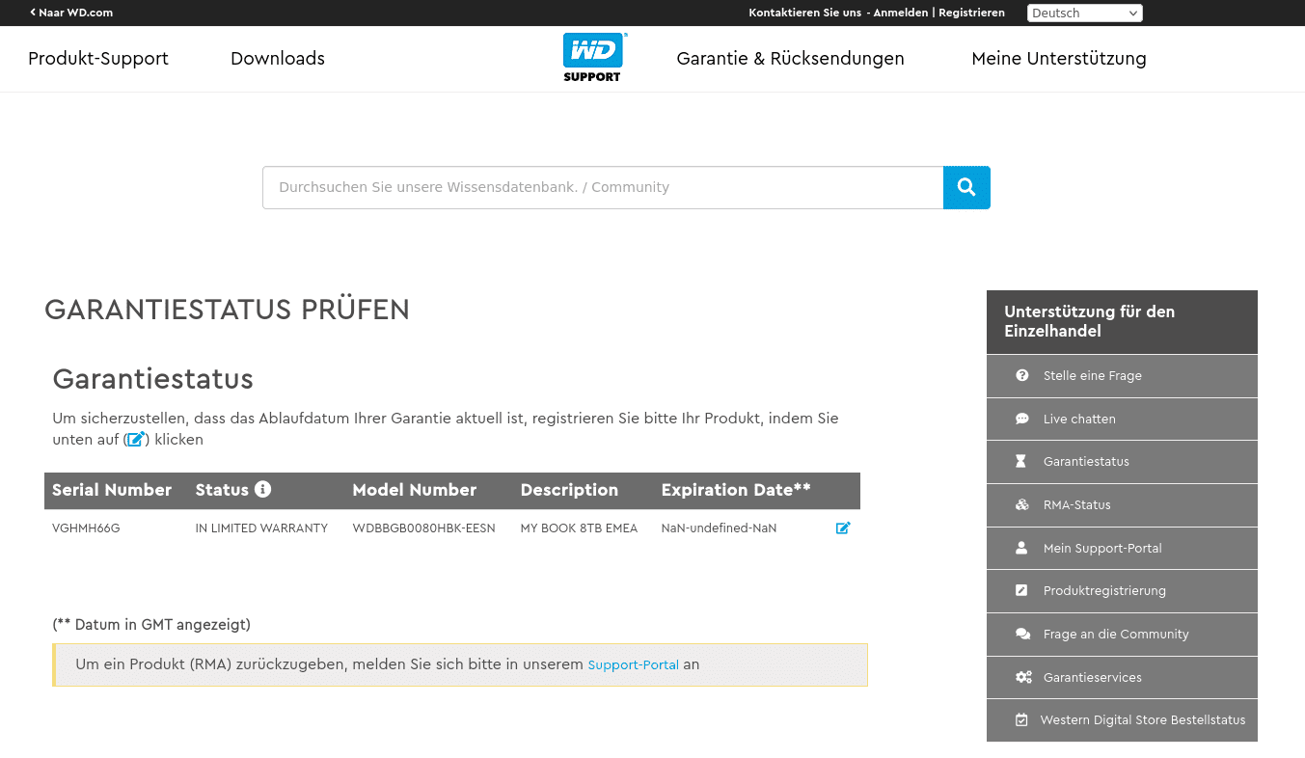
Task: Click the Registrieren link
Action: pos(971,13)
